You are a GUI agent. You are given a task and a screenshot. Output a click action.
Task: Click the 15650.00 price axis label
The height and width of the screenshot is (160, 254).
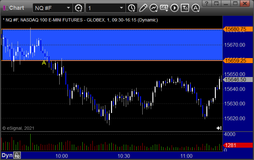click(234, 74)
